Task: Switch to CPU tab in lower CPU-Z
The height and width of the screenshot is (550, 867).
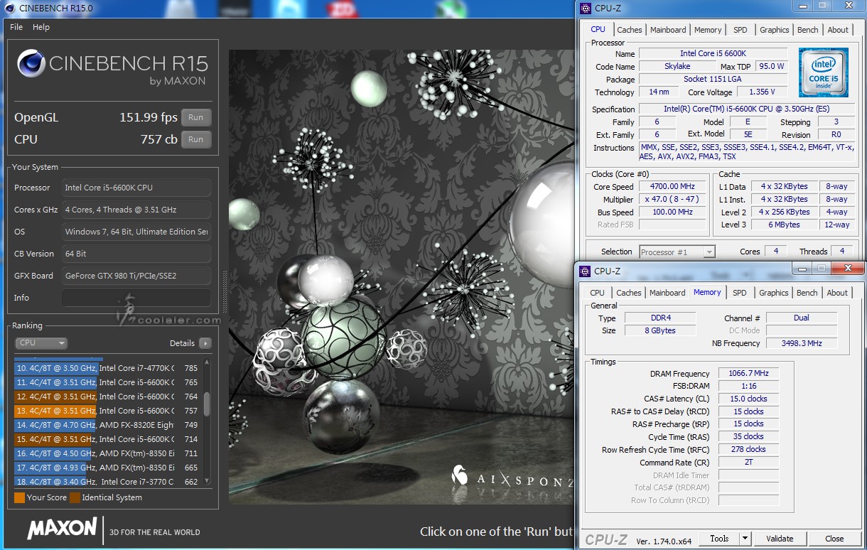Action: (598, 293)
